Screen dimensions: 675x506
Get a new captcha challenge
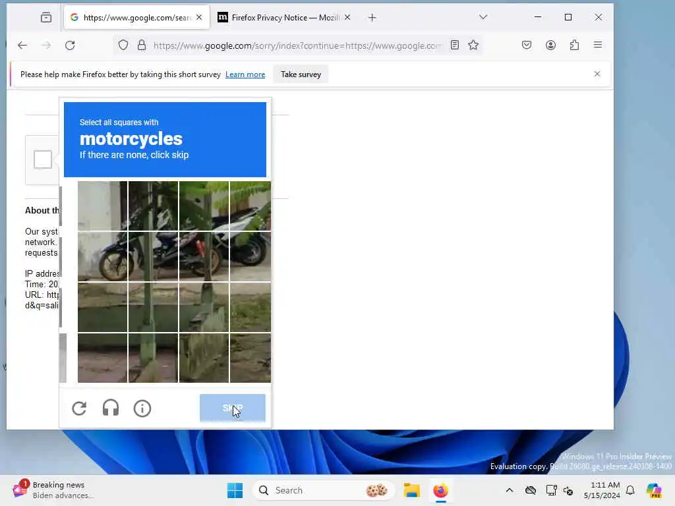pos(79,408)
